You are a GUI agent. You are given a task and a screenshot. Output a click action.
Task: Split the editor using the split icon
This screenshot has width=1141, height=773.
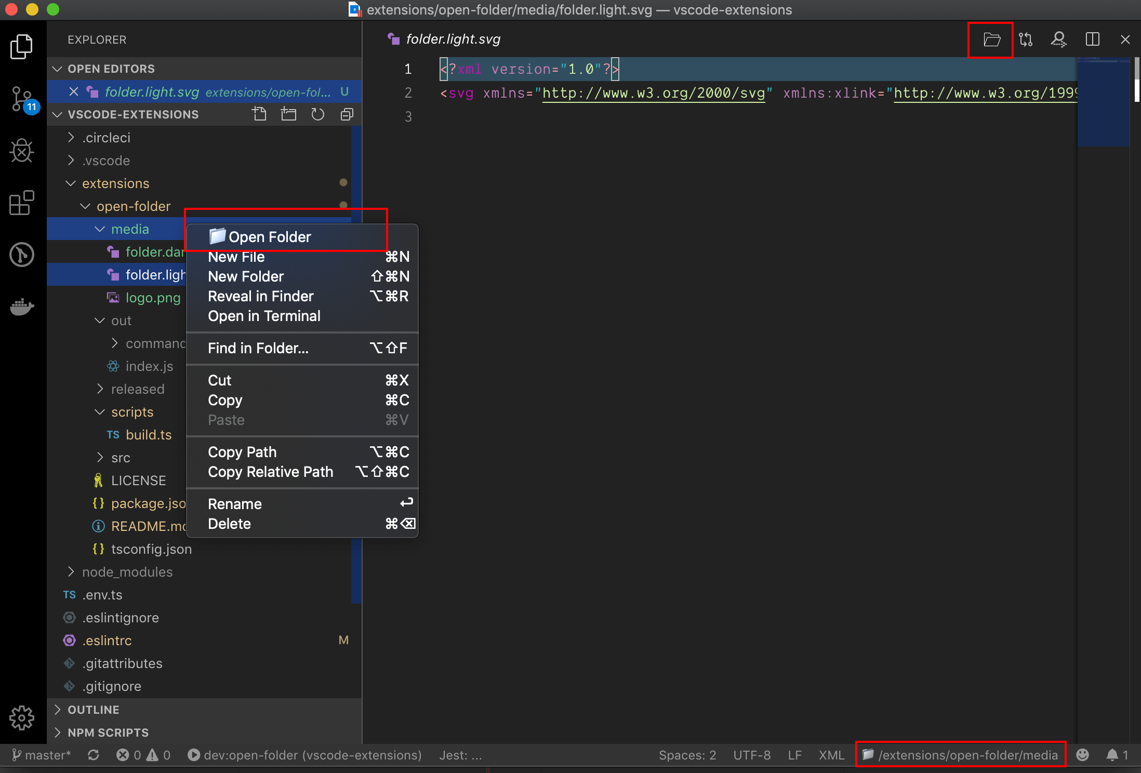click(x=1093, y=39)
